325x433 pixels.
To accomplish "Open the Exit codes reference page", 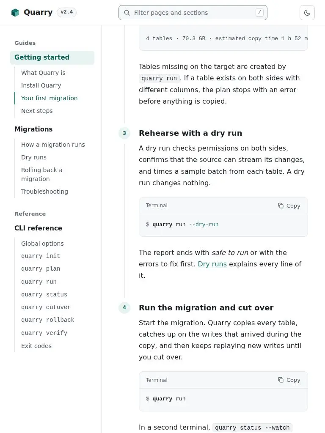I will [x=36, y=346].
